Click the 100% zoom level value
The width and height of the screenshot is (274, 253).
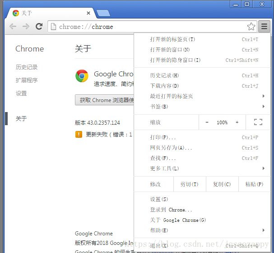point(222,122)
